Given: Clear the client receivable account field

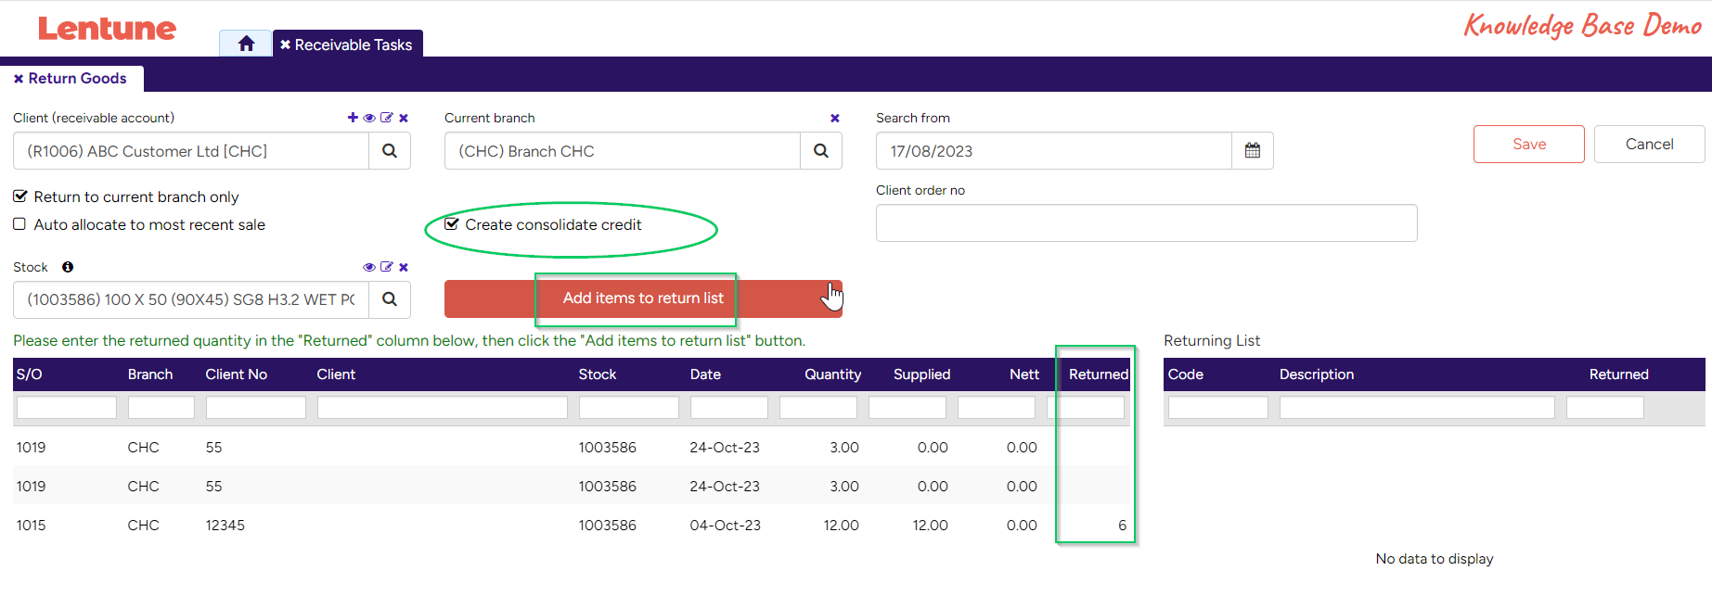Looking at the screenshot, I should pyautogui.click(x=404, y=118).
